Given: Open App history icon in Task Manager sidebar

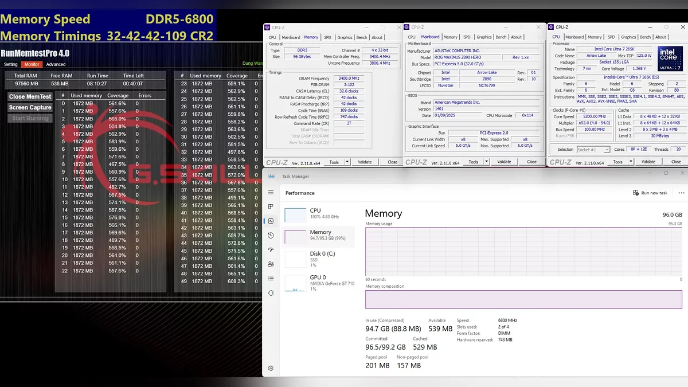Looking at the screenshot, I should pyautogui.click(x=271, y=236).
